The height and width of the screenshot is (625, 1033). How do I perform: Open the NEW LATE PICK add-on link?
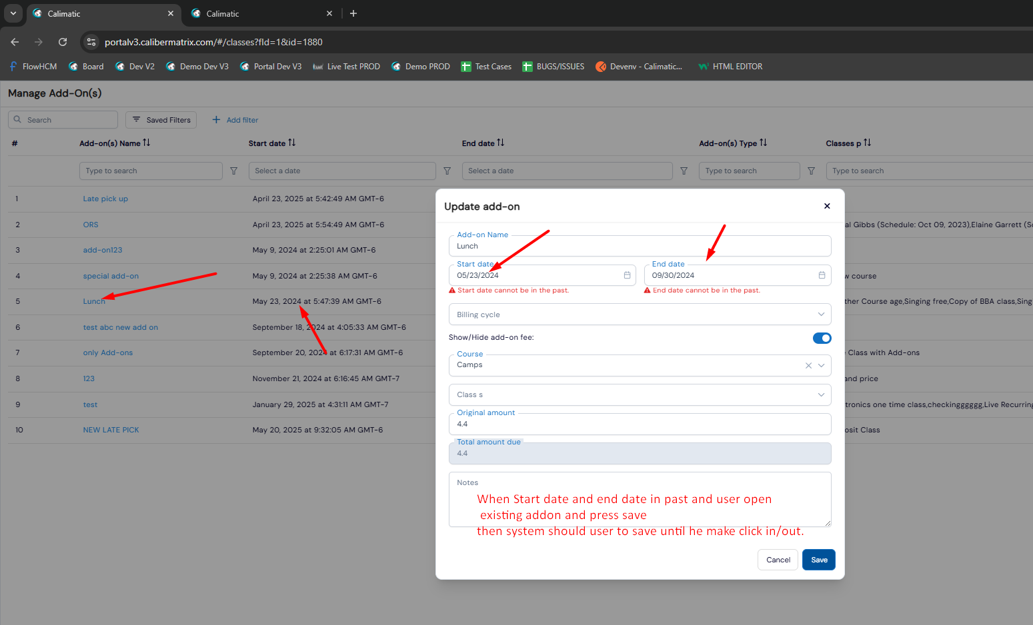pyautogui.click(x=111, y=430)
